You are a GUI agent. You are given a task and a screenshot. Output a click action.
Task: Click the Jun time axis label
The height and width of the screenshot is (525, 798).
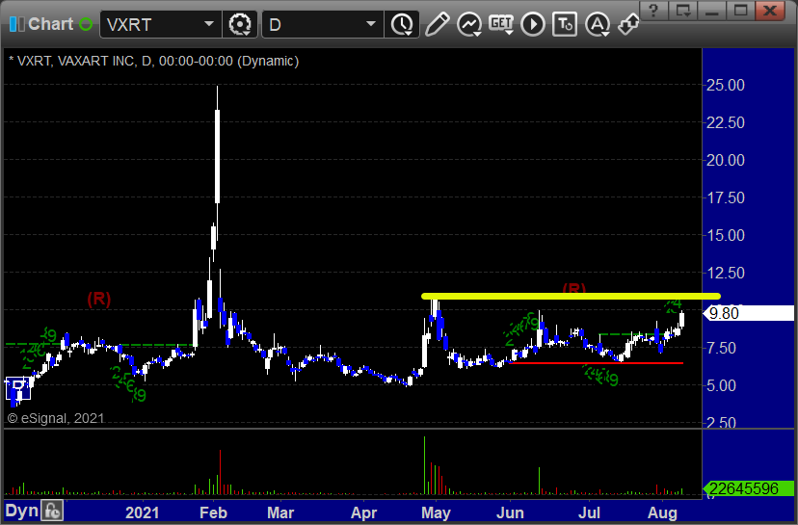[510, 512]
